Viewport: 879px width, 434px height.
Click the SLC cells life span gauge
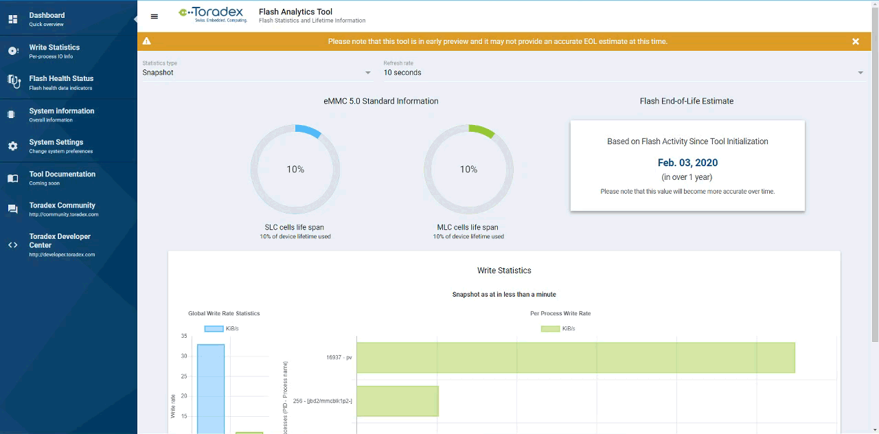tap(295, 169)
